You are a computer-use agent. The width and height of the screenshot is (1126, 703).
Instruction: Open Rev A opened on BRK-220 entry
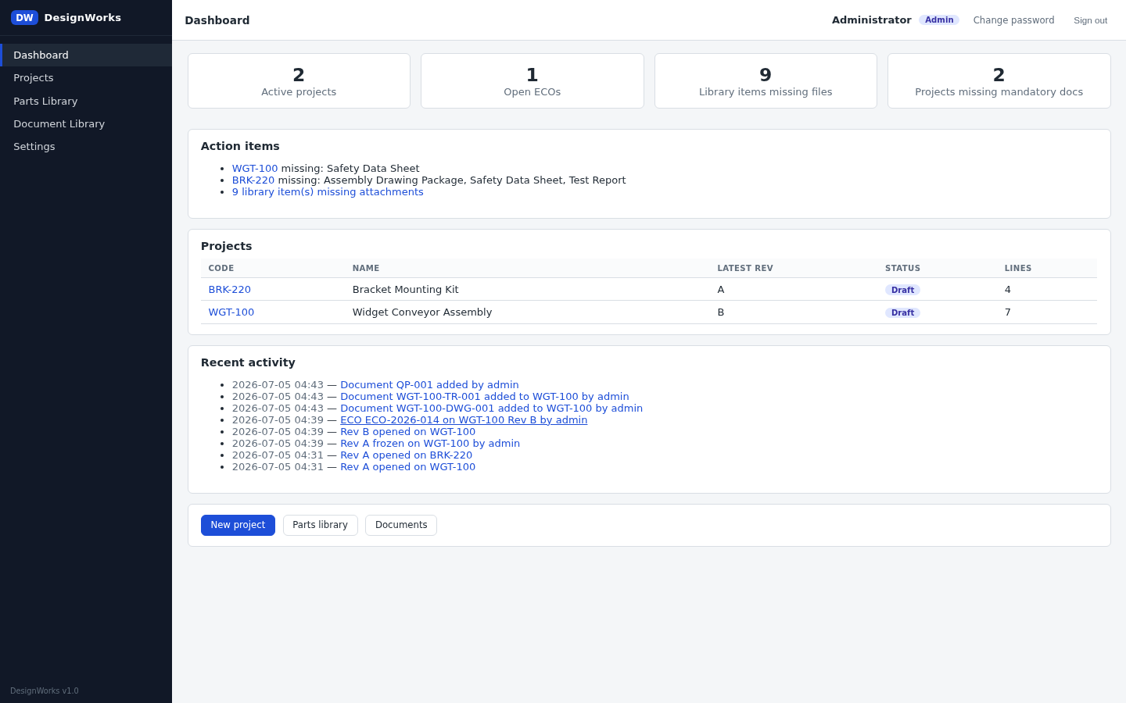coord(406,455)
